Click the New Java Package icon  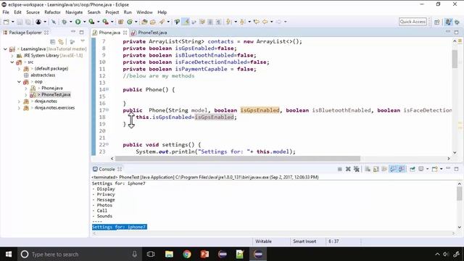point(121,22)
